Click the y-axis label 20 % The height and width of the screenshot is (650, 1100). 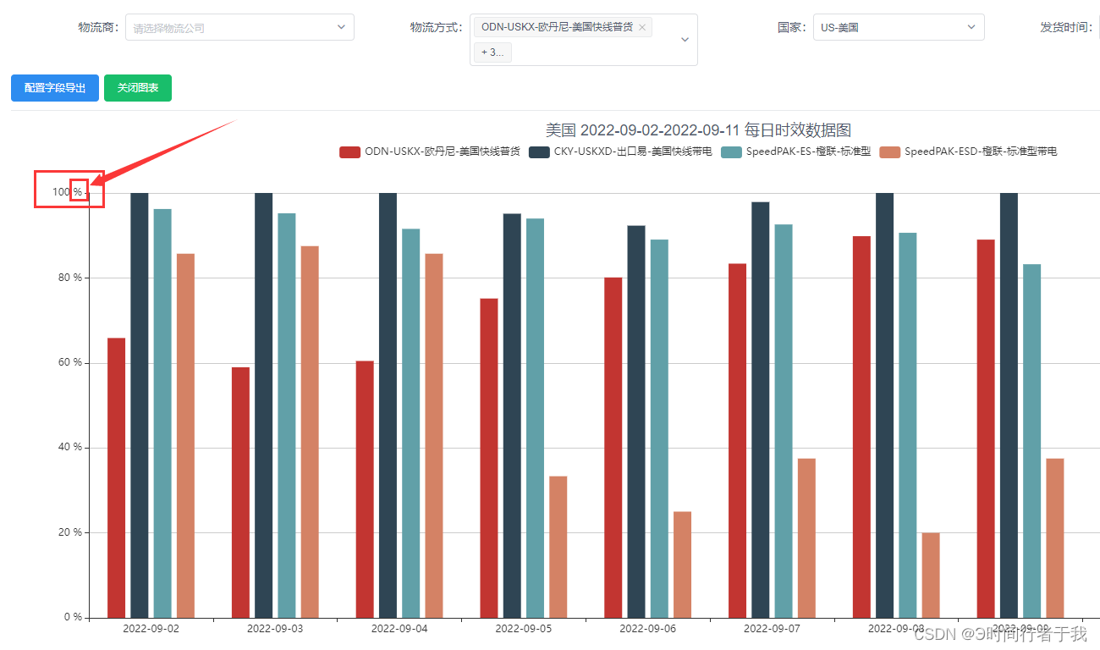coord(69,532)
